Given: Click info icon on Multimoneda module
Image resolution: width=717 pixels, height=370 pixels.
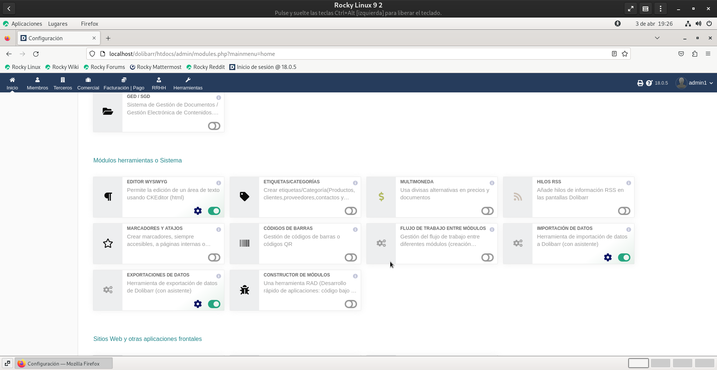Looking at the screenshot, I should coord(492,183).
